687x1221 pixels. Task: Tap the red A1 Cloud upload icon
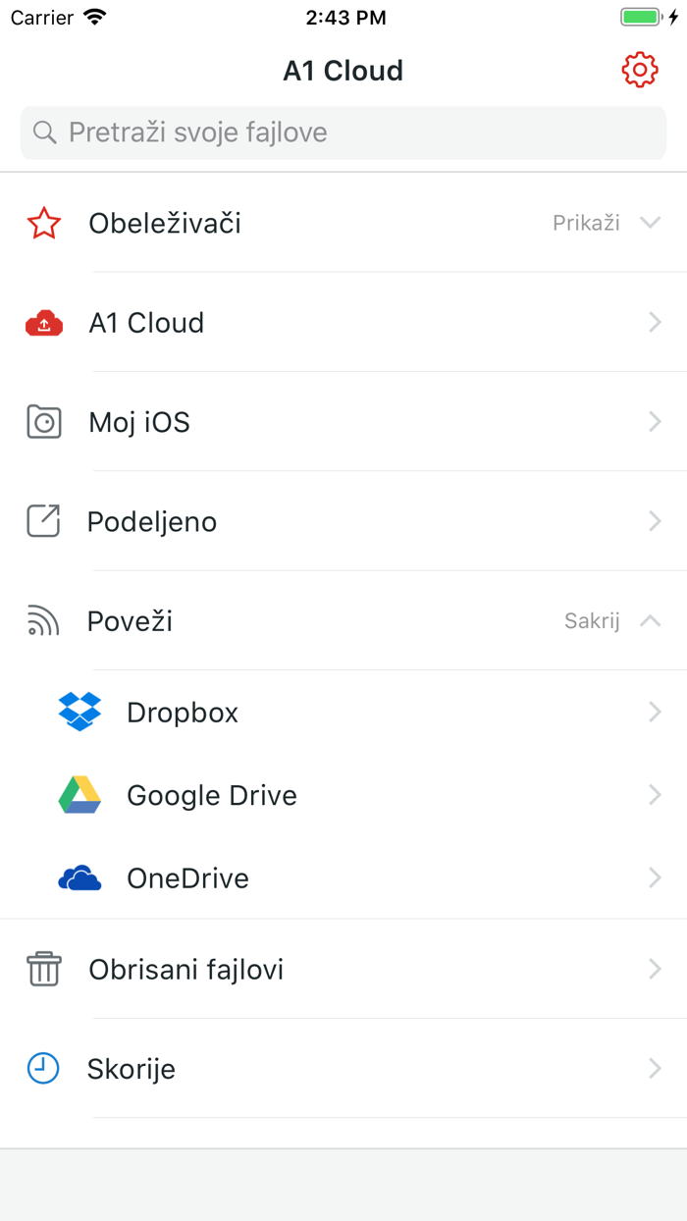tap(44, 323)
